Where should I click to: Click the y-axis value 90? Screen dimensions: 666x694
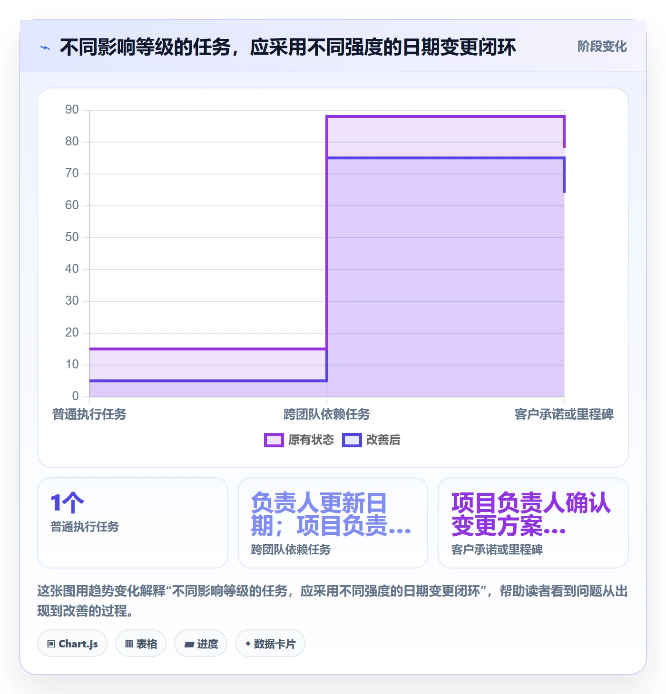pyautogui.click(x=72, y=110)
